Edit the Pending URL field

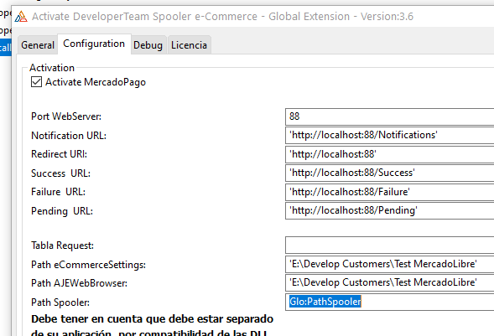click(x=390, y=211)
